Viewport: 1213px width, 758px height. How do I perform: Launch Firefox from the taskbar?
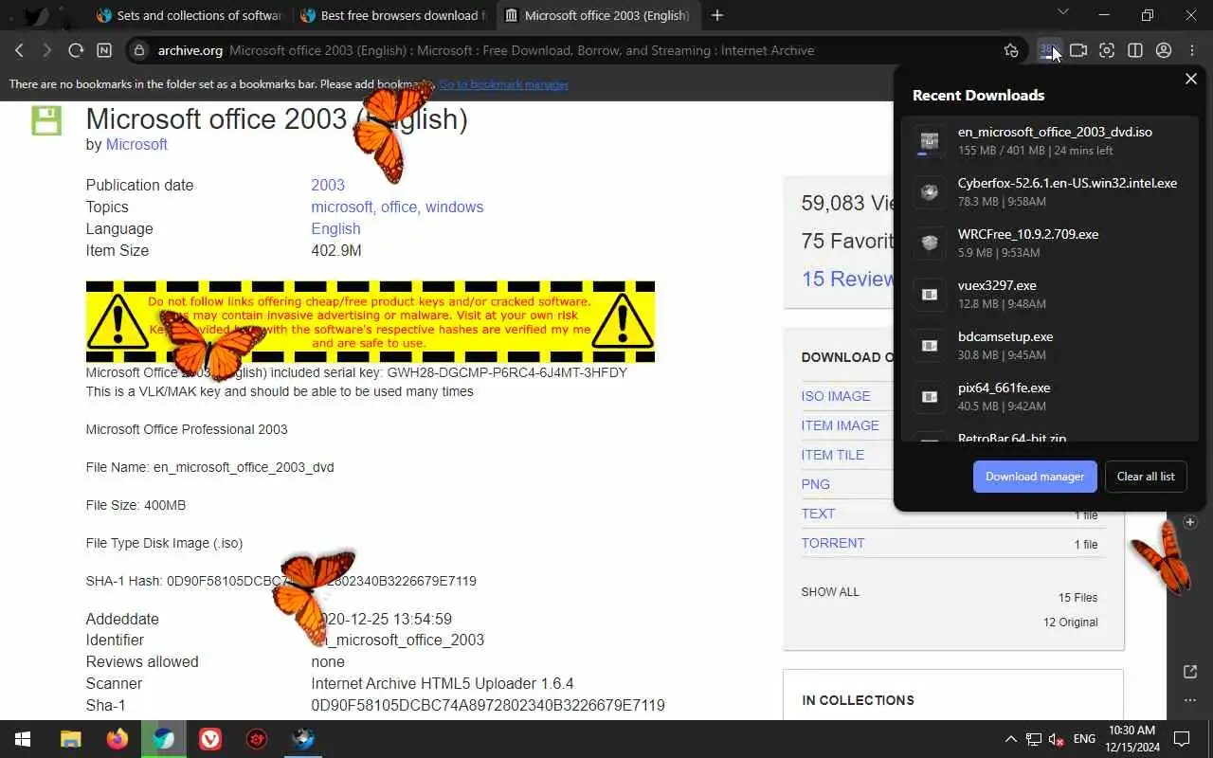[x=118, y=739]
